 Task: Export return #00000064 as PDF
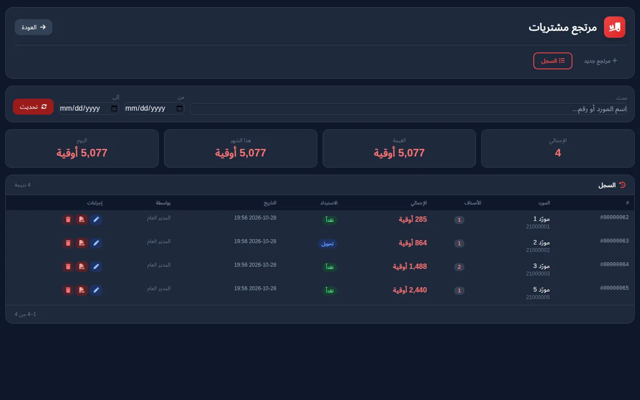pyautogui.click(x=82, y=267)
